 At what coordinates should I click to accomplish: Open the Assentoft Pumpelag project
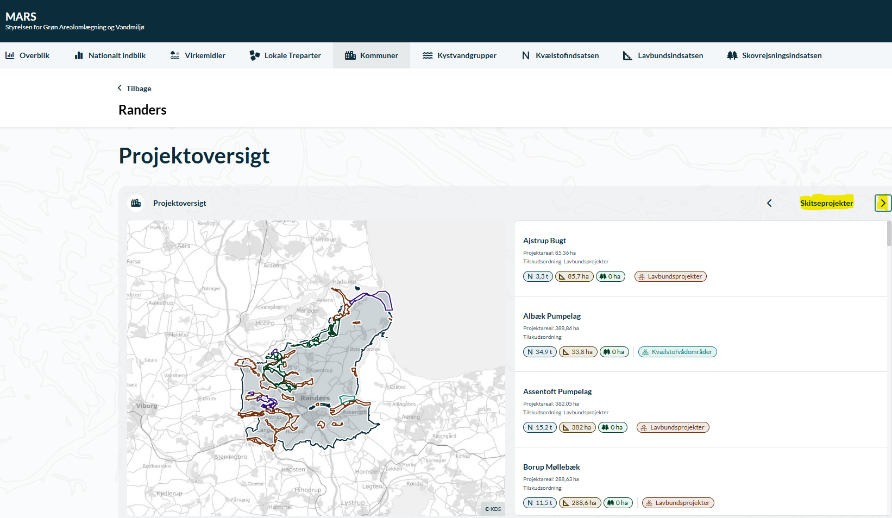[x=557, y=391]
